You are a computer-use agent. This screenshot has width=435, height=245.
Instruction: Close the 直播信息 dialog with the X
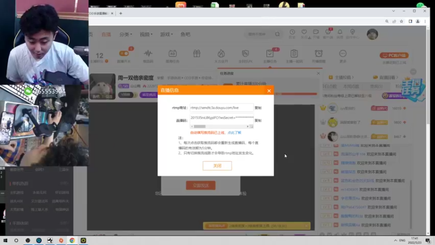click(x=269, y=91)
